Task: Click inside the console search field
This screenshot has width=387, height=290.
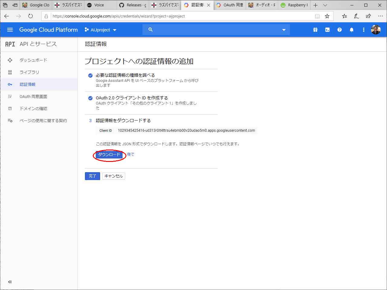Action: (x=216, y=30)
